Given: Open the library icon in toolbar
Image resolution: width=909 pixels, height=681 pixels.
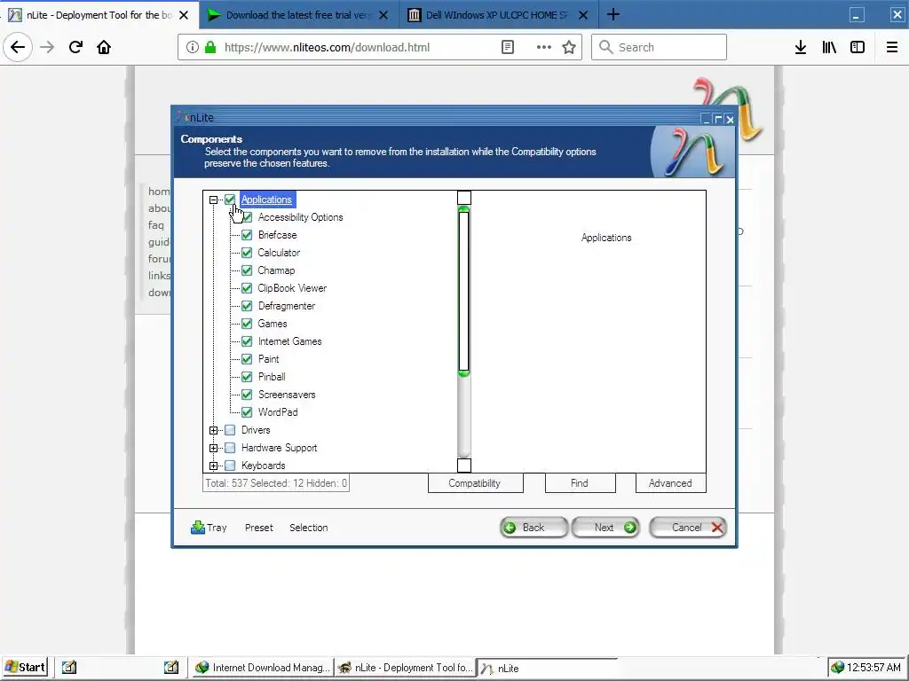Looking at the screenshot, I should pyautogui.click(x=829, y=47).
